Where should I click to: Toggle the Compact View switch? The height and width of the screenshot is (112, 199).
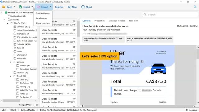36,105
